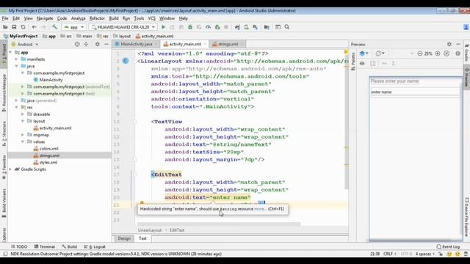Click Collapse All icon in Project panel
Image resolution: width=470 pixels, height=264 pixels.
[x=86, y=44]
